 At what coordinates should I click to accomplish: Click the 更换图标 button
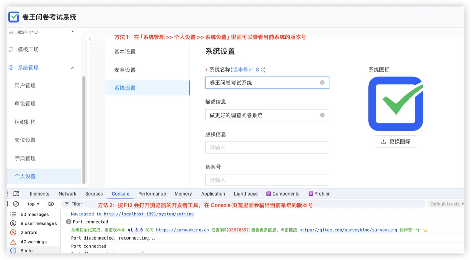[x=396, y=142]
